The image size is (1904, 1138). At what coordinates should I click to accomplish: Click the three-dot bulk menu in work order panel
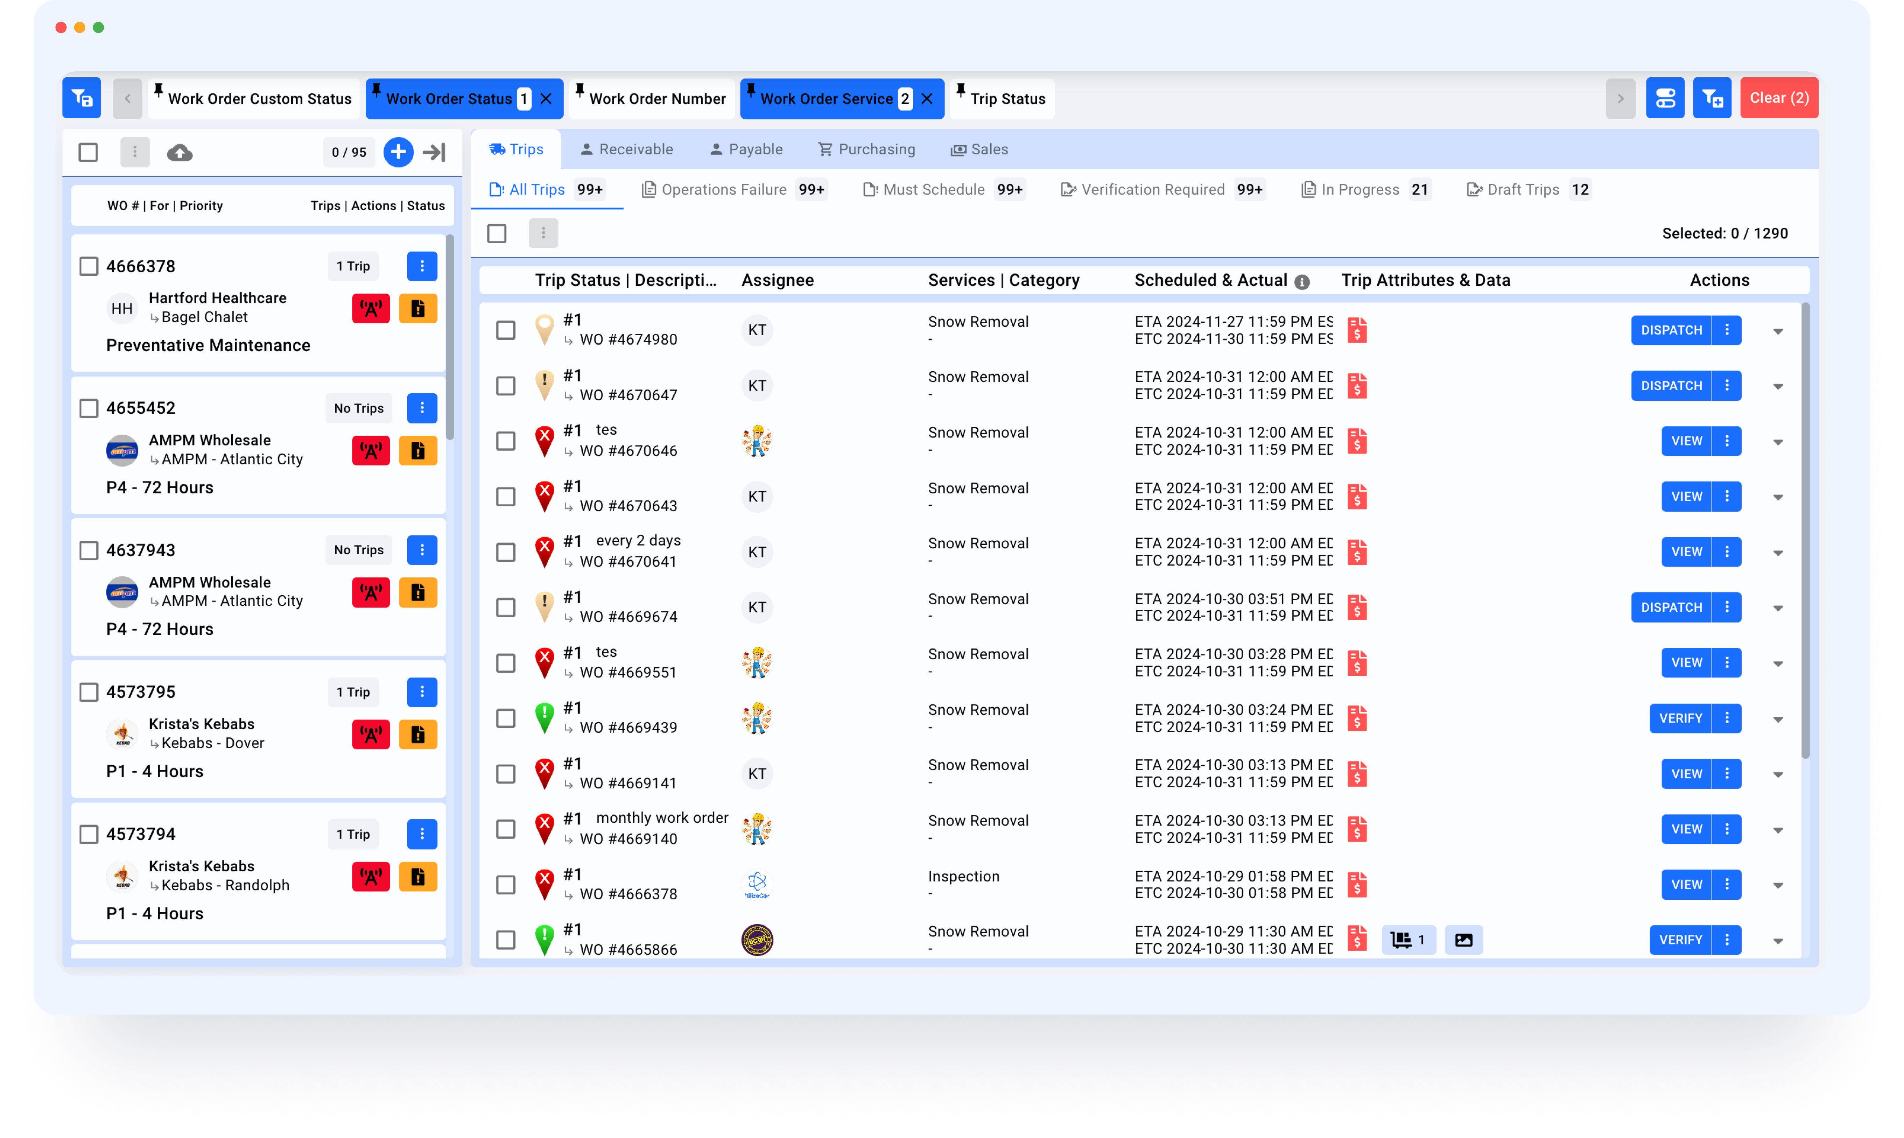[135, 152]
